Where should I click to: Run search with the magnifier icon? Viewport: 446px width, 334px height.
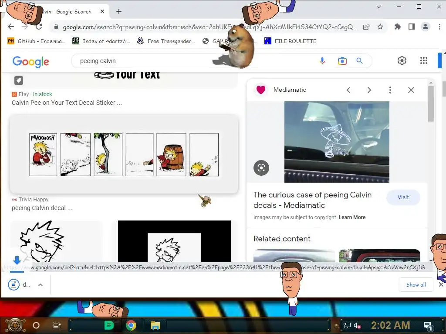(359, 61)
